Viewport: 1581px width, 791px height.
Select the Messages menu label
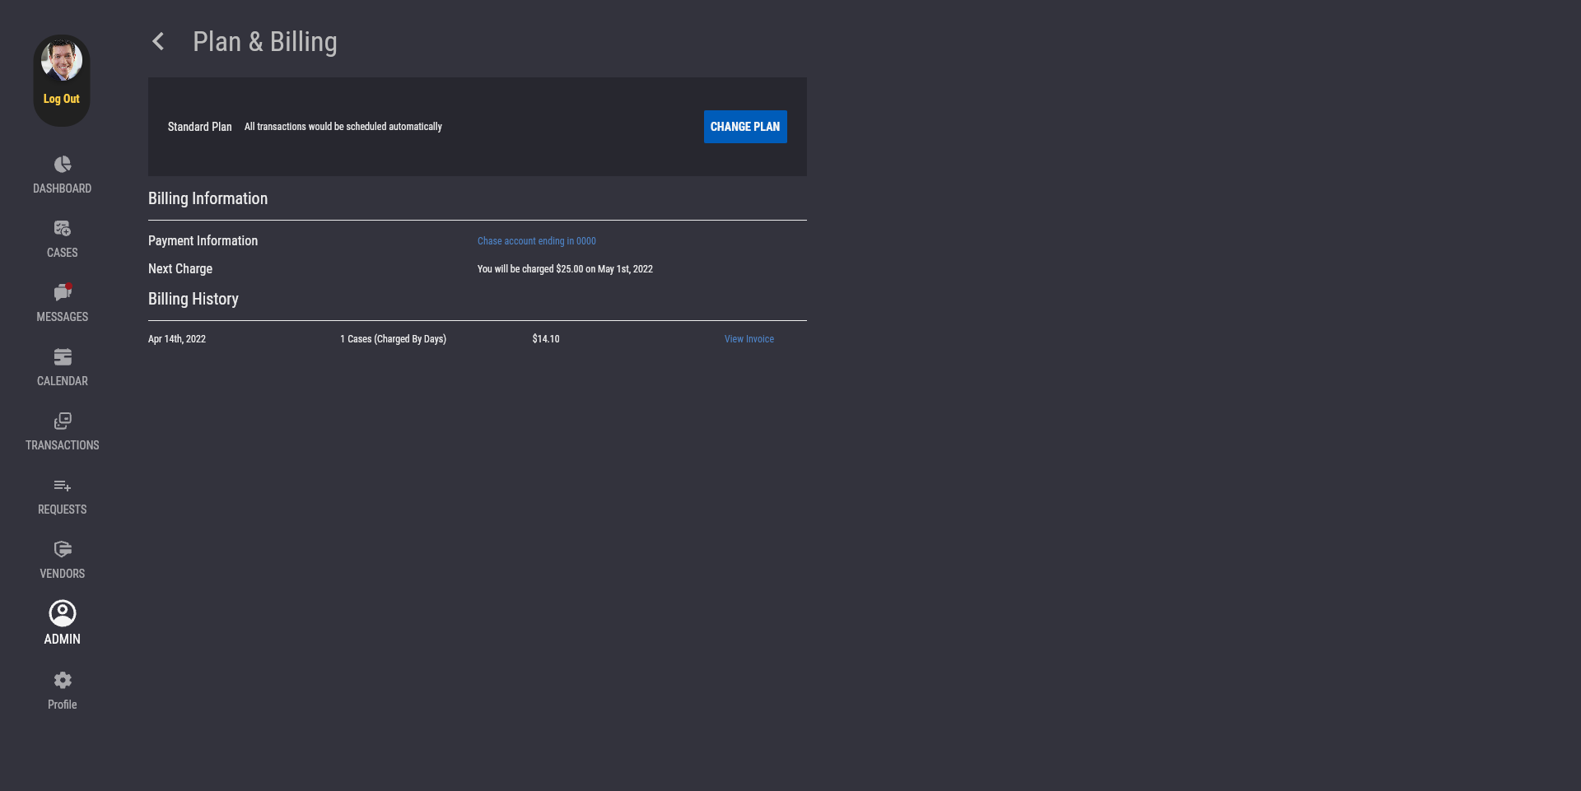point(63,317)
